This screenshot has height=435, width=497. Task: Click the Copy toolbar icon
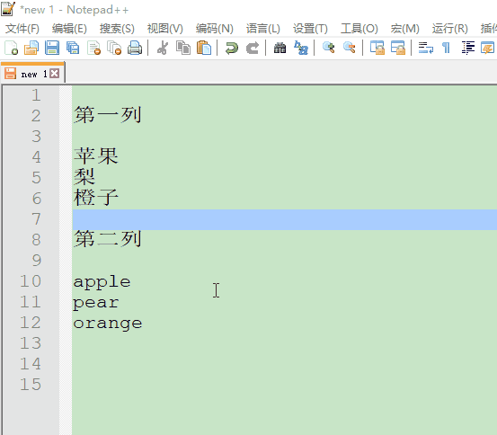183,49
